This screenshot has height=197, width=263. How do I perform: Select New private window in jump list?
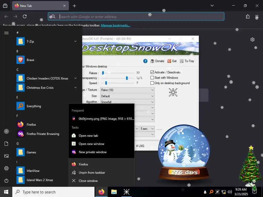(x=101, y=152)
